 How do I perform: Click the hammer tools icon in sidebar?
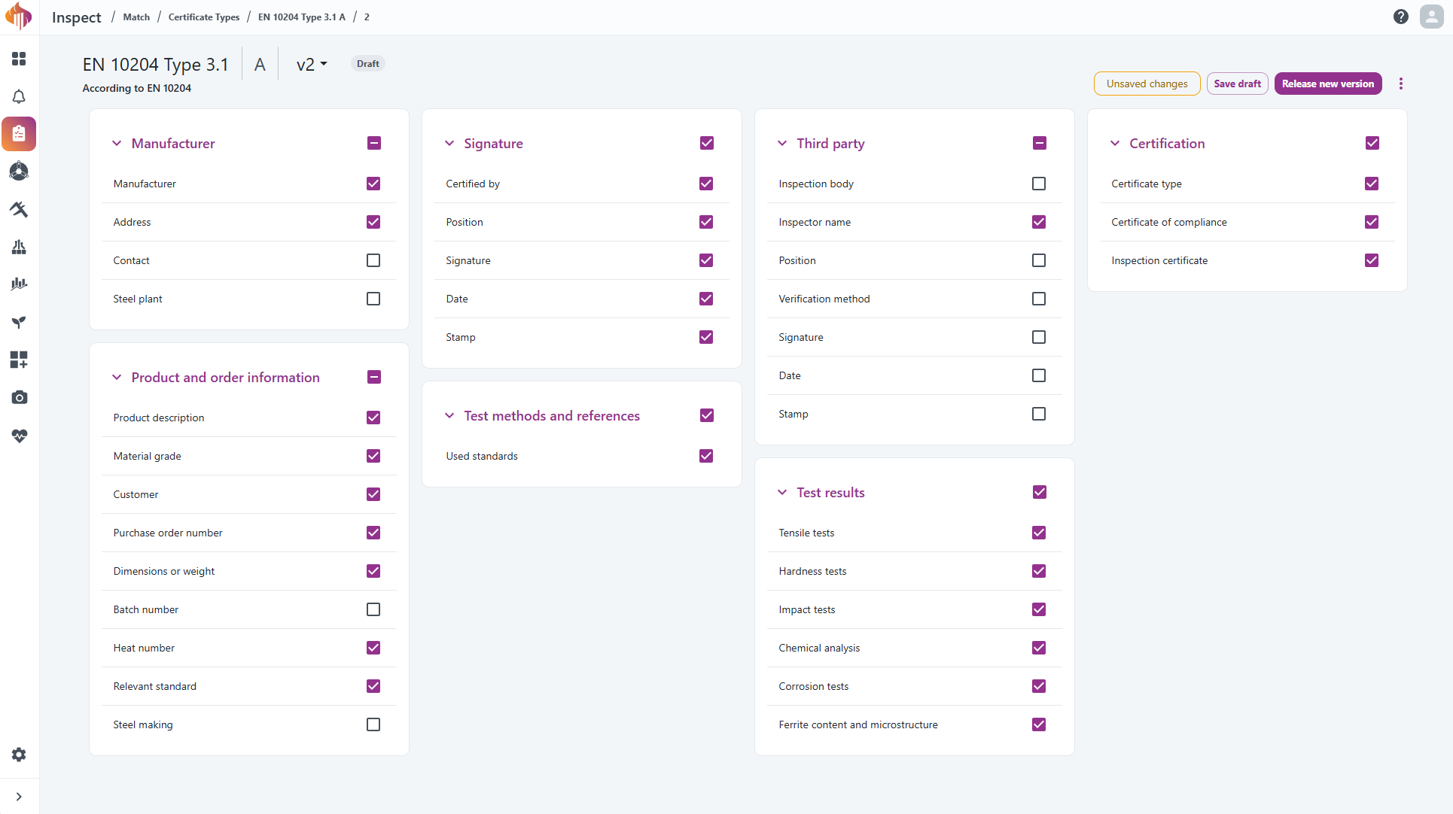[19, 209]
